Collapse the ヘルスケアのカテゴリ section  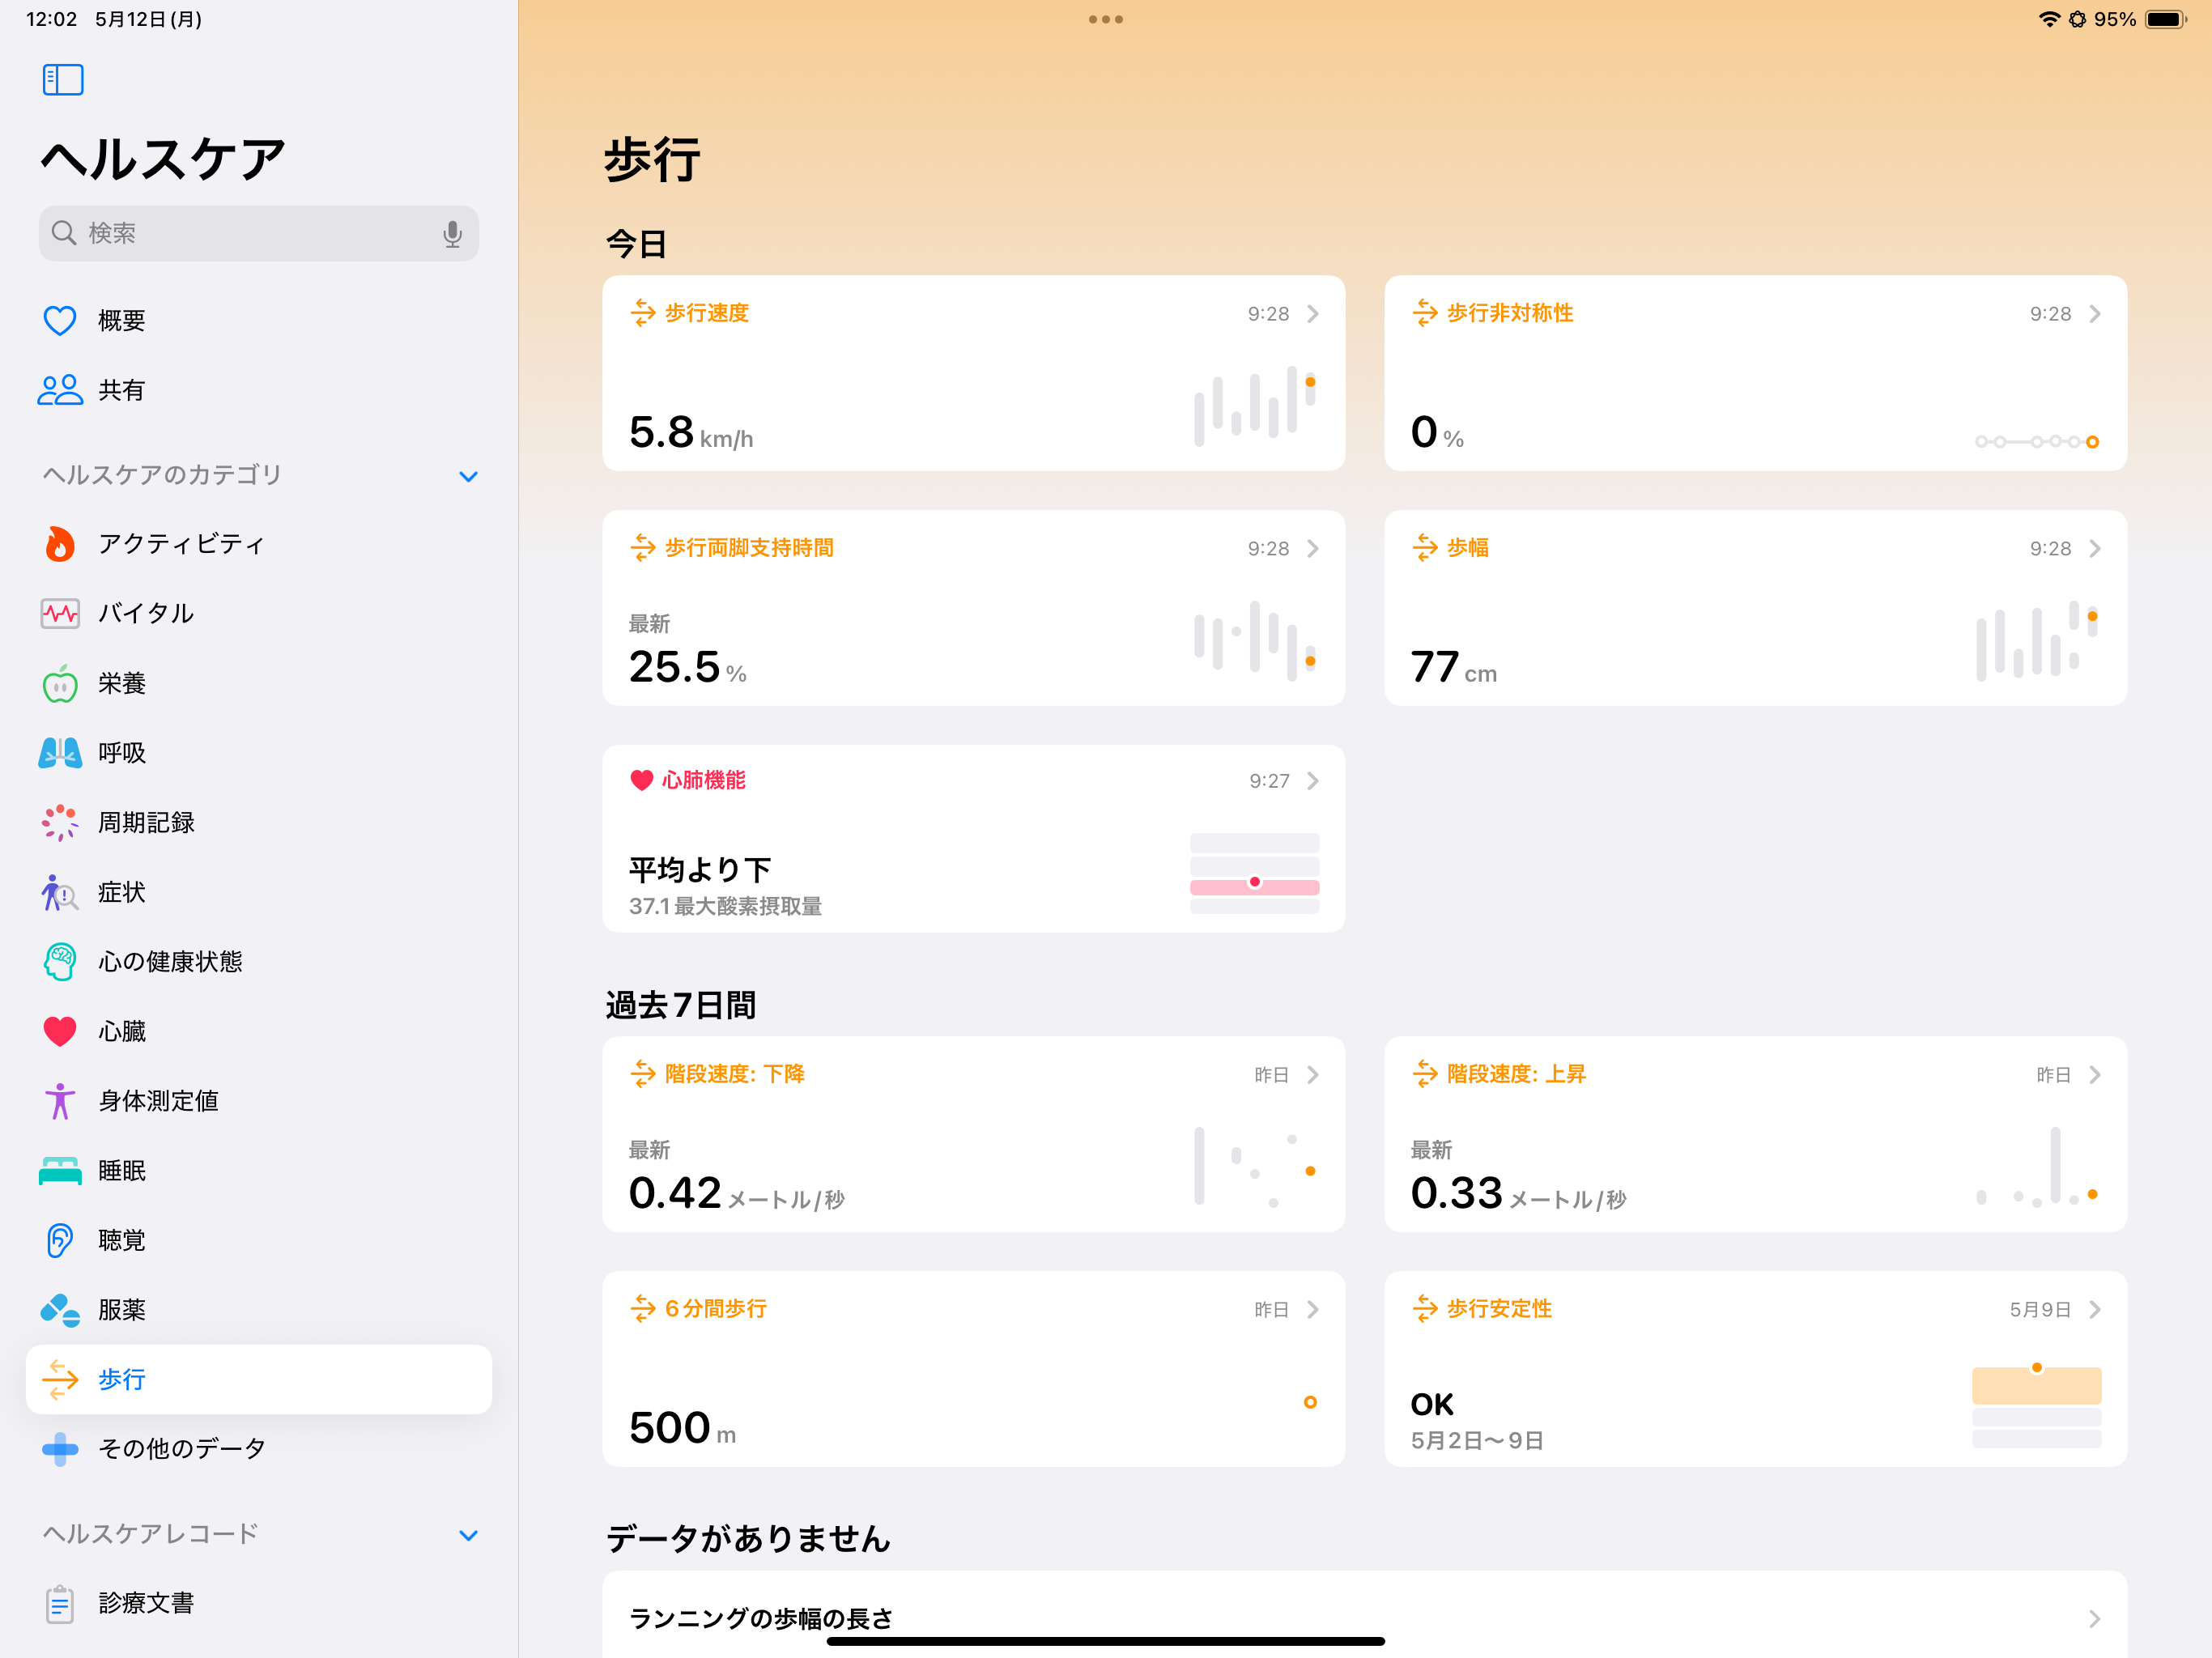point(468,477)
